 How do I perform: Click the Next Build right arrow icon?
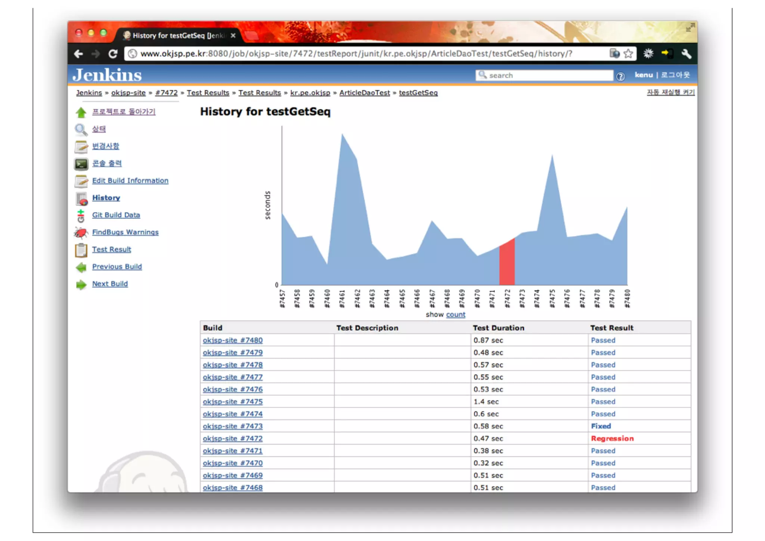click(x=81, y=284)
